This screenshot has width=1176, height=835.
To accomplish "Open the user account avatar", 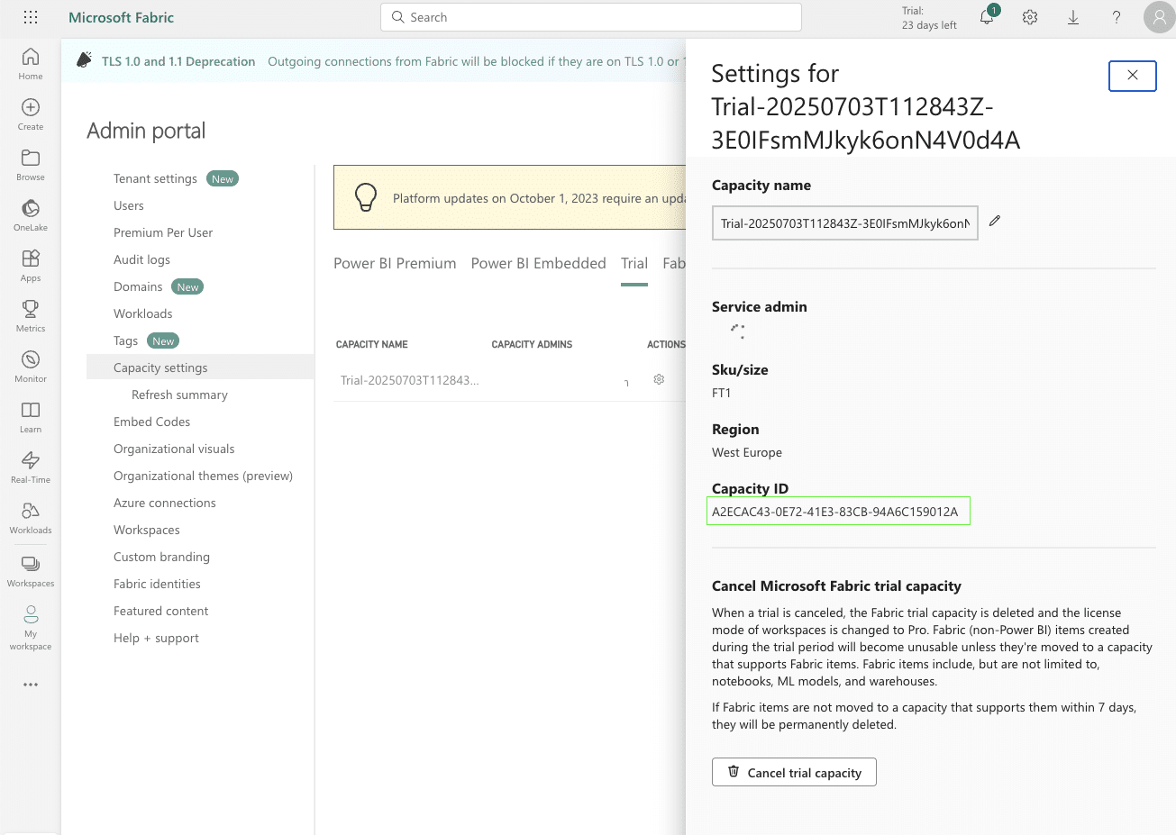I will [1159, 17].
